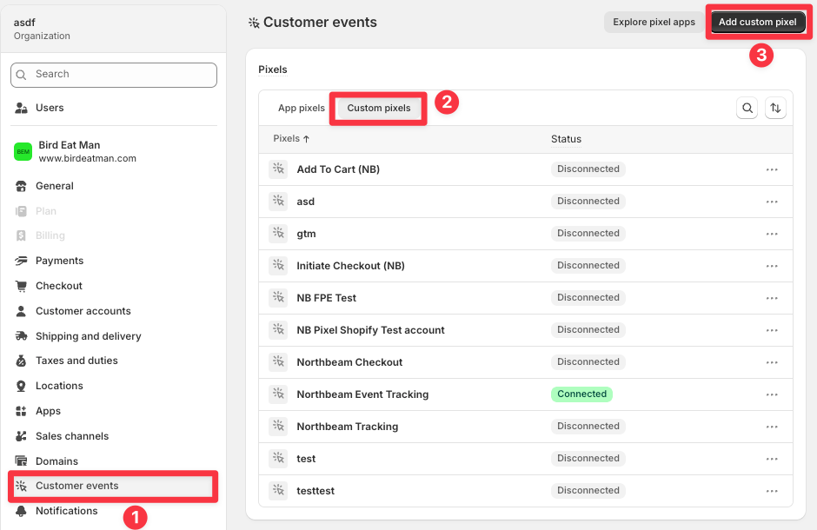817x530 pixels.
Task: Click Disconnected badge in the gtm row
Action: [588, 233]
